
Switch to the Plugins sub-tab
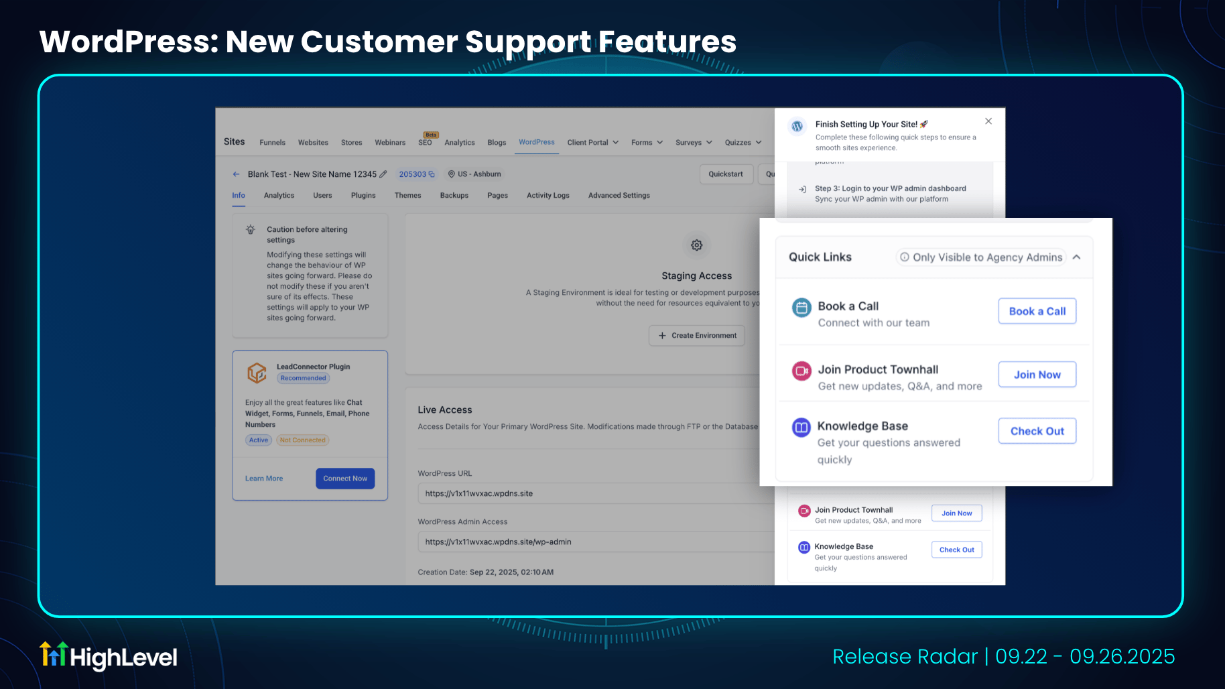point(363,196)
